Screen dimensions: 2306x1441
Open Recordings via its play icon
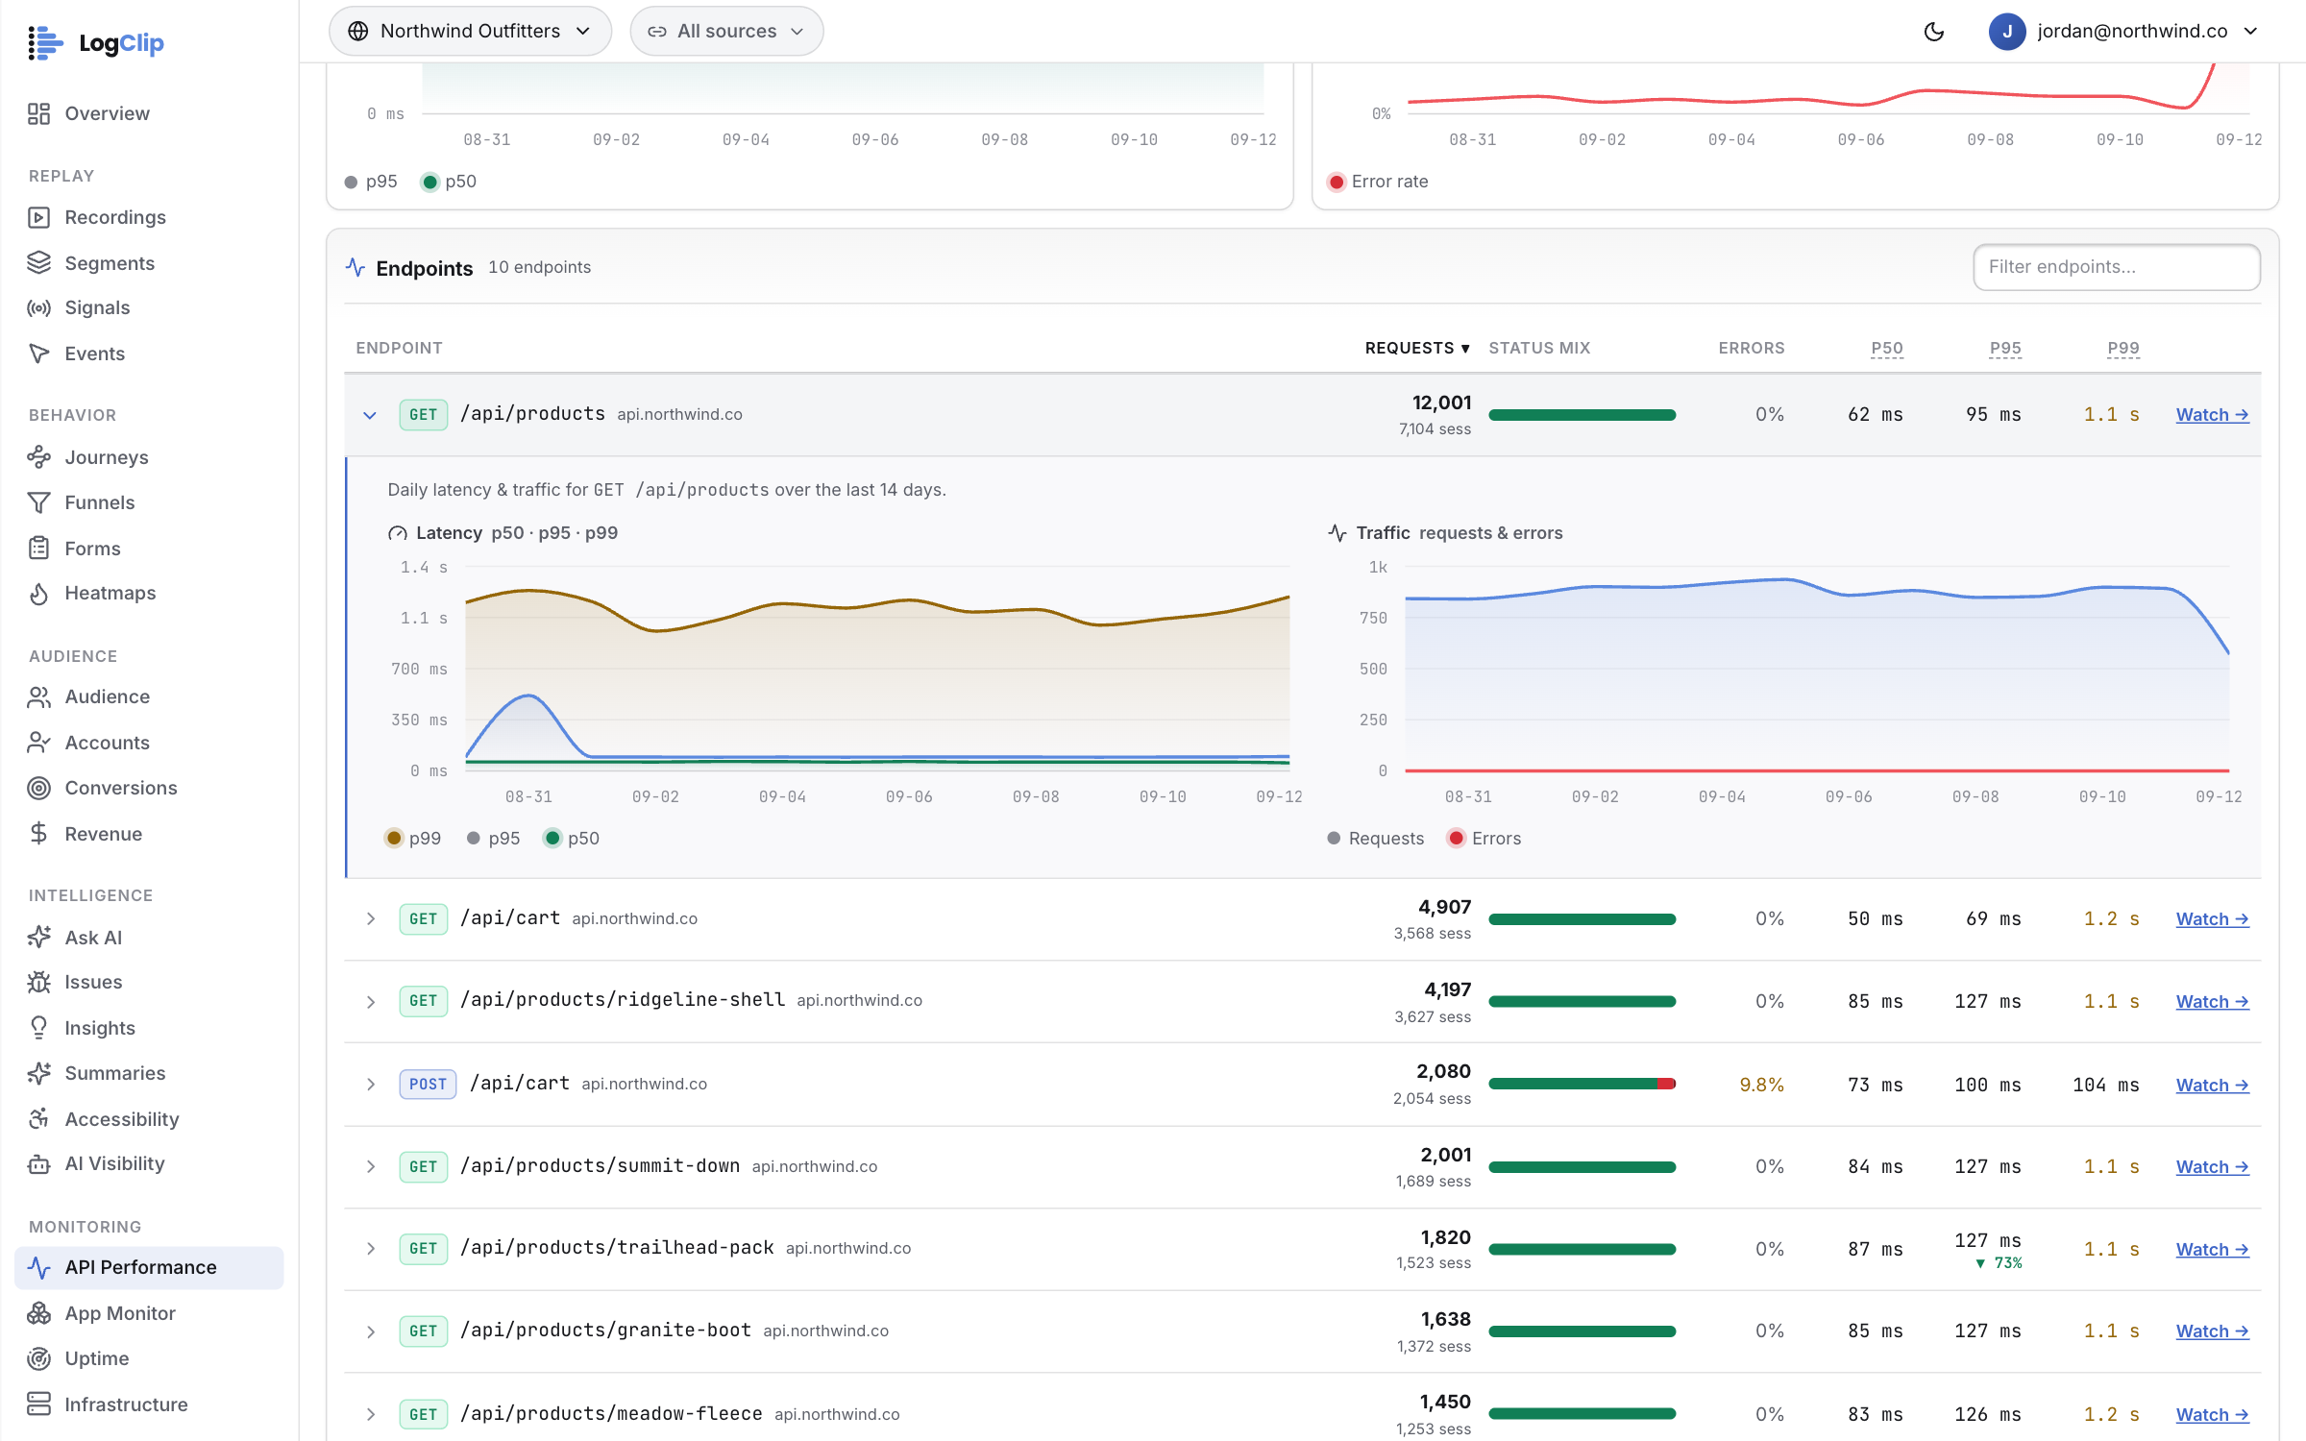tap(38, 217)
